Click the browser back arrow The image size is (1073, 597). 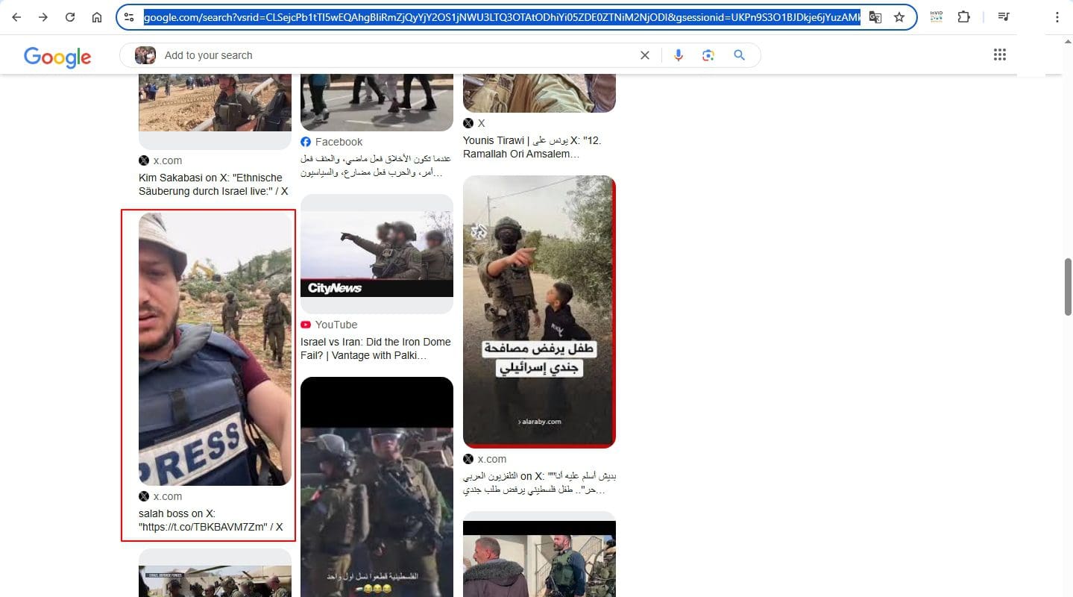16,17
